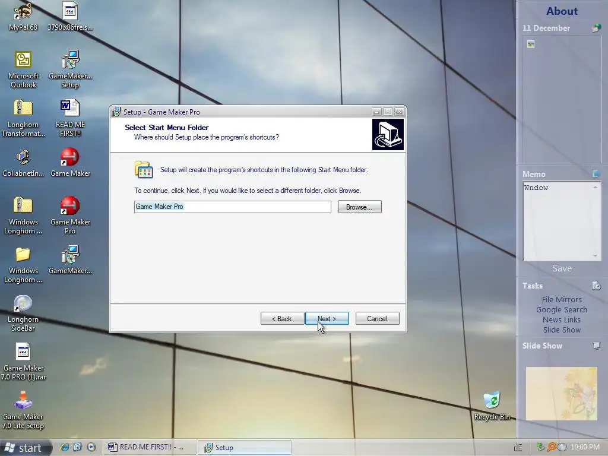Viewport: 608px width, 456px height.
Task: Click the Start Menu folder icon in setup
Action: pos(144,169)
